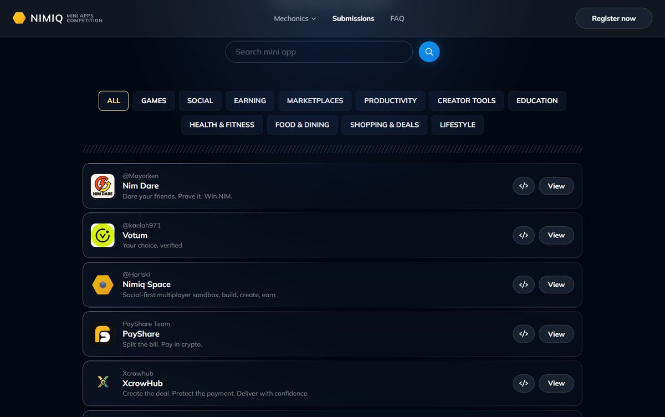Click the author name @kaelah971
Screen dimensions: 665x417
pos(141,225)
